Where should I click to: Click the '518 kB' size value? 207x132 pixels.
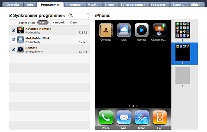pyautogui.click(x=83, y=33)
